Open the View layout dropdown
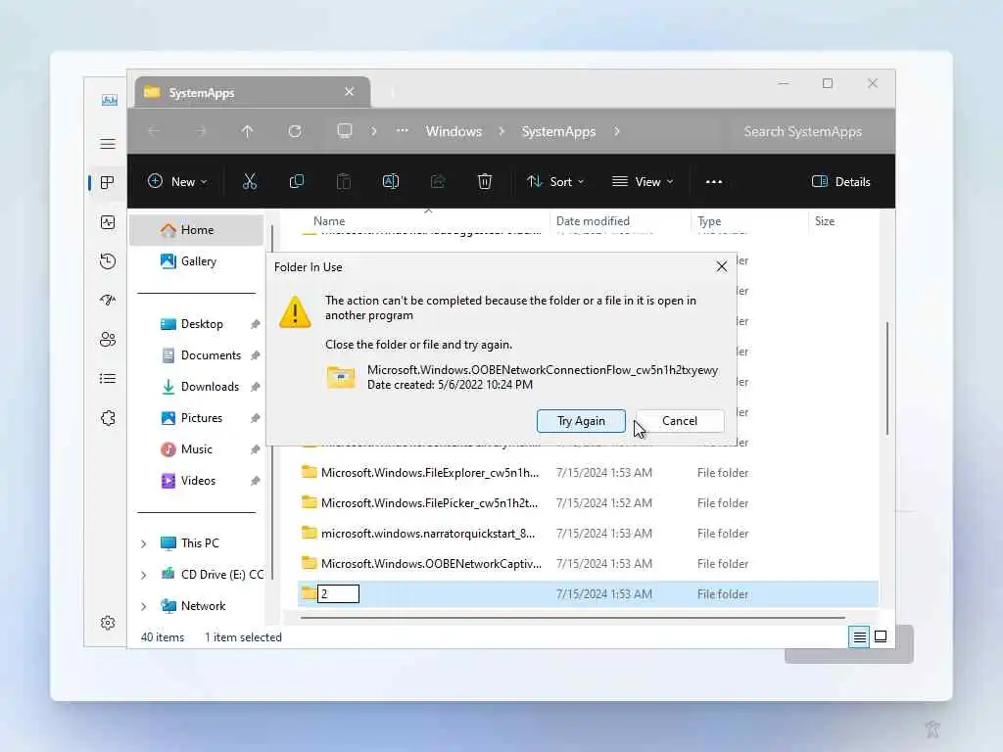 coord(643,181)
